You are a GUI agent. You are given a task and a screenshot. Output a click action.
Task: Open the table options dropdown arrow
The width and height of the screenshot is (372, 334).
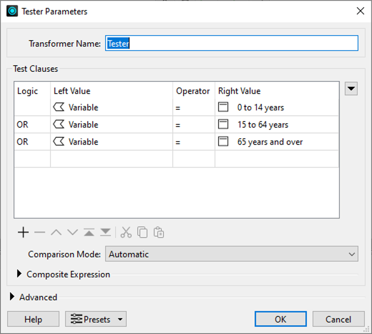[351, 89]
